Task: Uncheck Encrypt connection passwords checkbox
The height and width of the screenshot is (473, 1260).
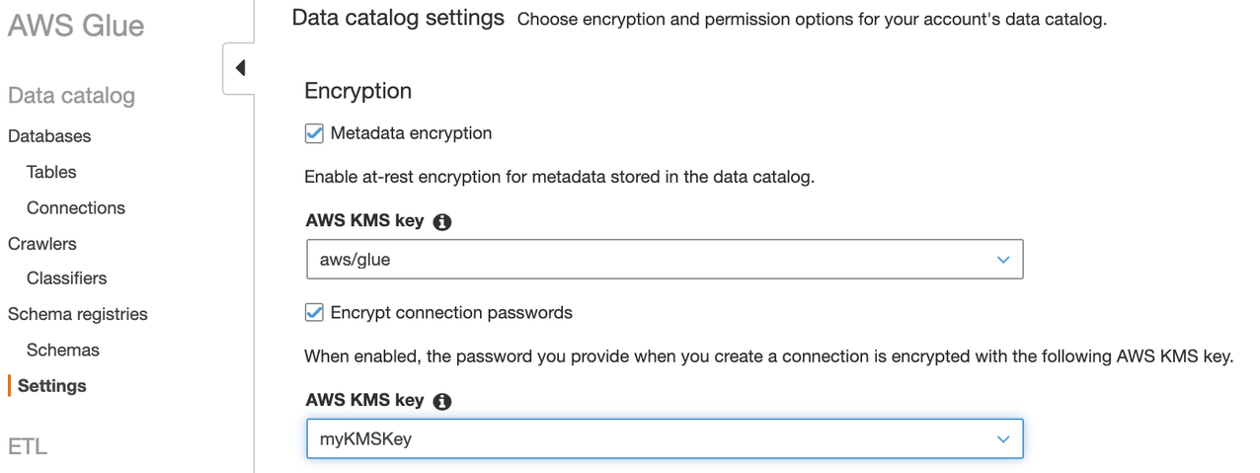Action: [x=314, y=313]
